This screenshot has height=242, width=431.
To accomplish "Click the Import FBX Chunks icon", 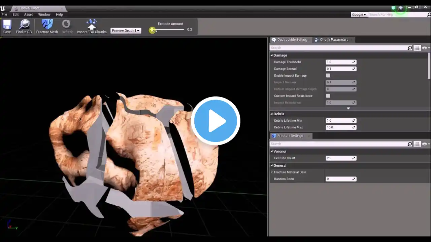I will pyautogui.click(x=91, y=25).
